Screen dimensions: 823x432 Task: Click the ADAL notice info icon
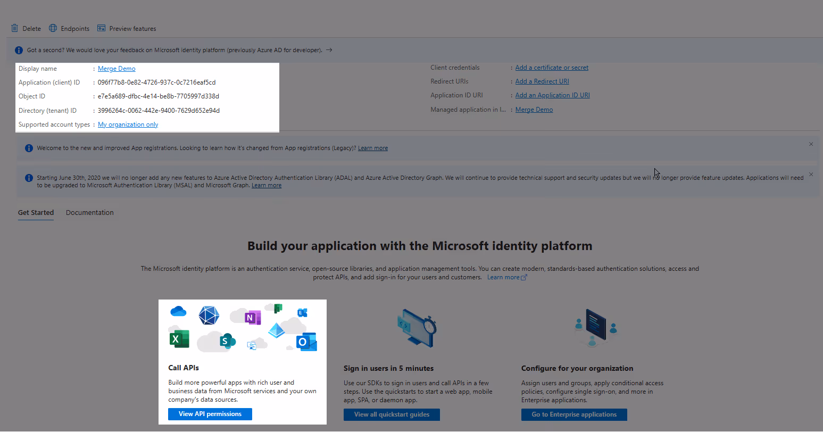click(29, 178)
